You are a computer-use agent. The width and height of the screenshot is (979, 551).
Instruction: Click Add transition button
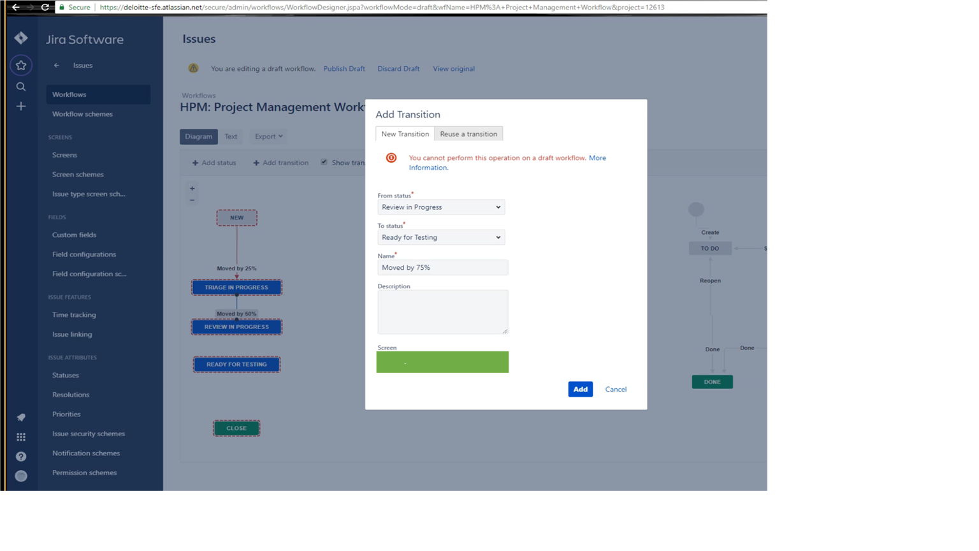tap(280, 163)
